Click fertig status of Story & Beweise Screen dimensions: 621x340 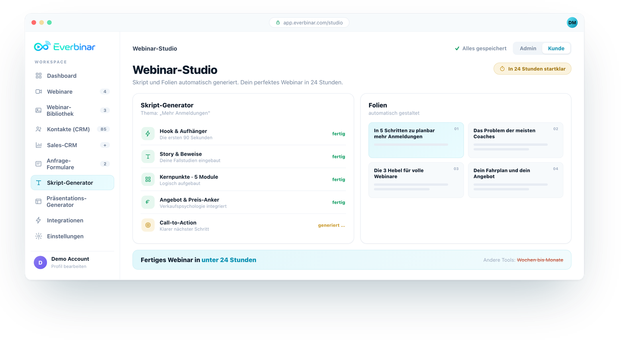tap(339, 157)
